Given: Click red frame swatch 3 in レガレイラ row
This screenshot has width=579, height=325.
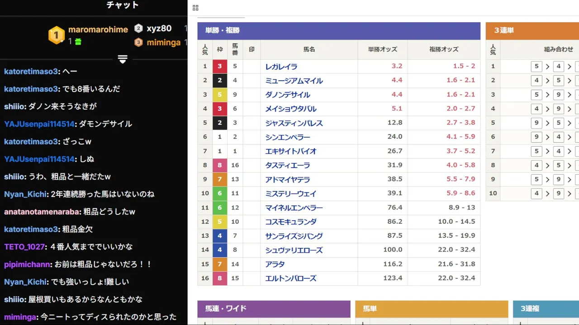Looking at the screenshot, I should (219, 66).
